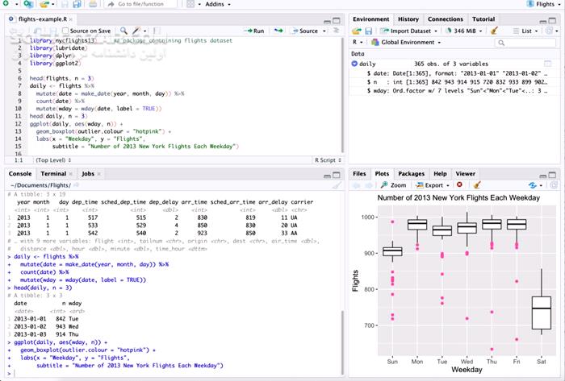
Task: Close the flights-example.R tab
Action: [71, 19]
